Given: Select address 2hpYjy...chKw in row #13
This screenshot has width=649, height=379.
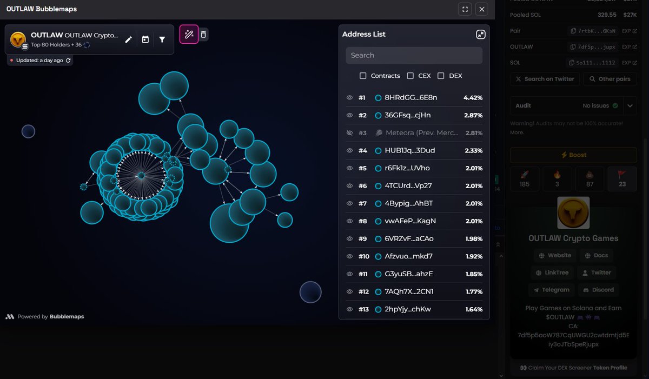Looking at the screenshot, I should [x=407, y=309].
